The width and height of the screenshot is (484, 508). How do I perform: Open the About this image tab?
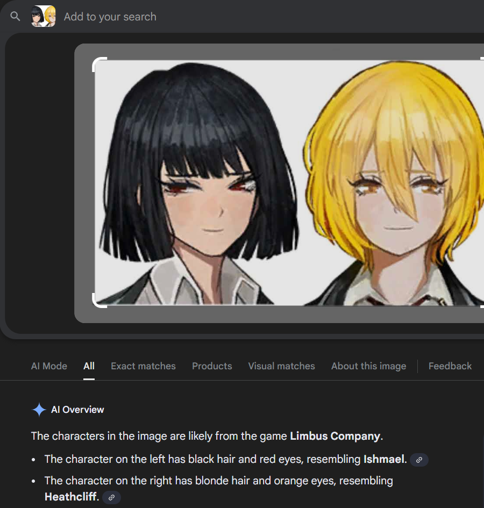pyautogui.click(x=368, y=366)
